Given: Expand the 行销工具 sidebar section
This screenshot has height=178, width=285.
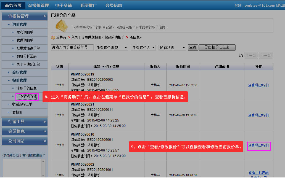Looking at the screenshot, I should coord(45,122).
